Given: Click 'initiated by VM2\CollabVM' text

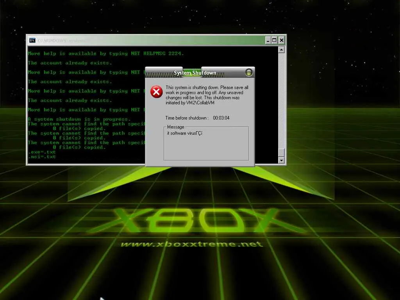Looking at the screenshot, I should click(x=190, y=103).
